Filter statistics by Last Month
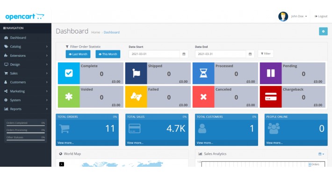 pos(78,54)
